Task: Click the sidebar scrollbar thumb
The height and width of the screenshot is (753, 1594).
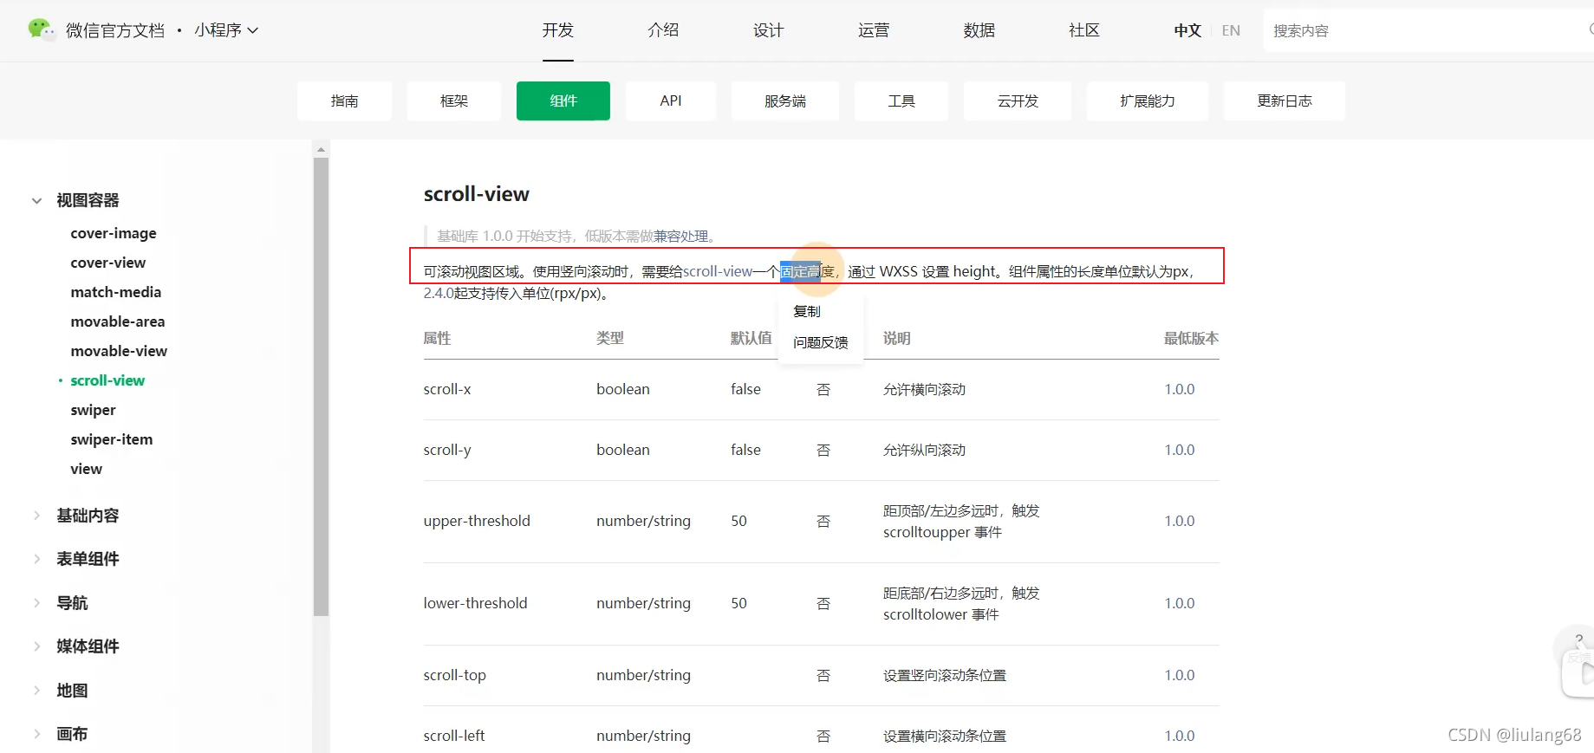Action: [322, 386]
